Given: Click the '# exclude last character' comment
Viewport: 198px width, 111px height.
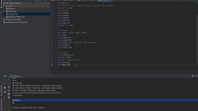Looking at the screenshot, I should point(85,43).
